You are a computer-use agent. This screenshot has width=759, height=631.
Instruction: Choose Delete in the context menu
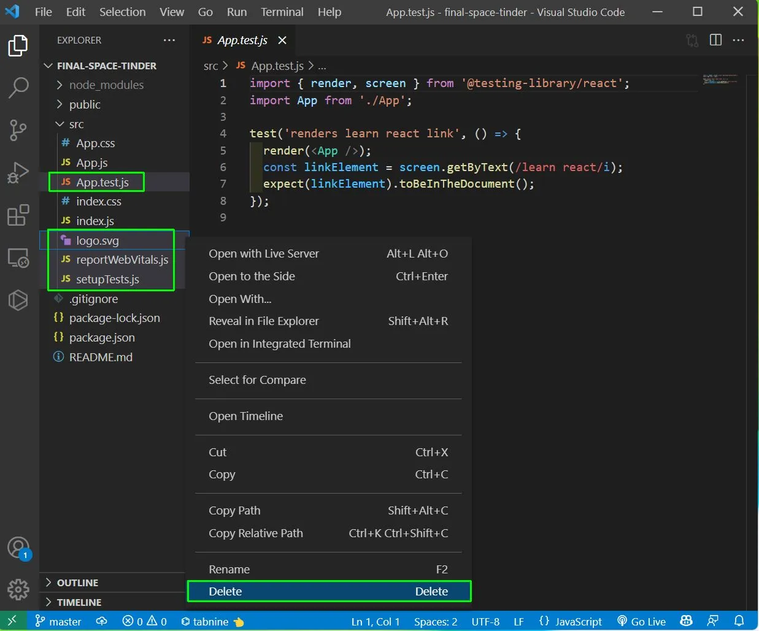point(329,591)
